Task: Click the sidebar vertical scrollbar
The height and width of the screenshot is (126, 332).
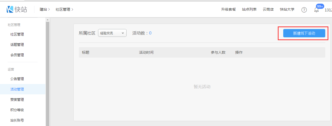Action: [x=47, y=73]
